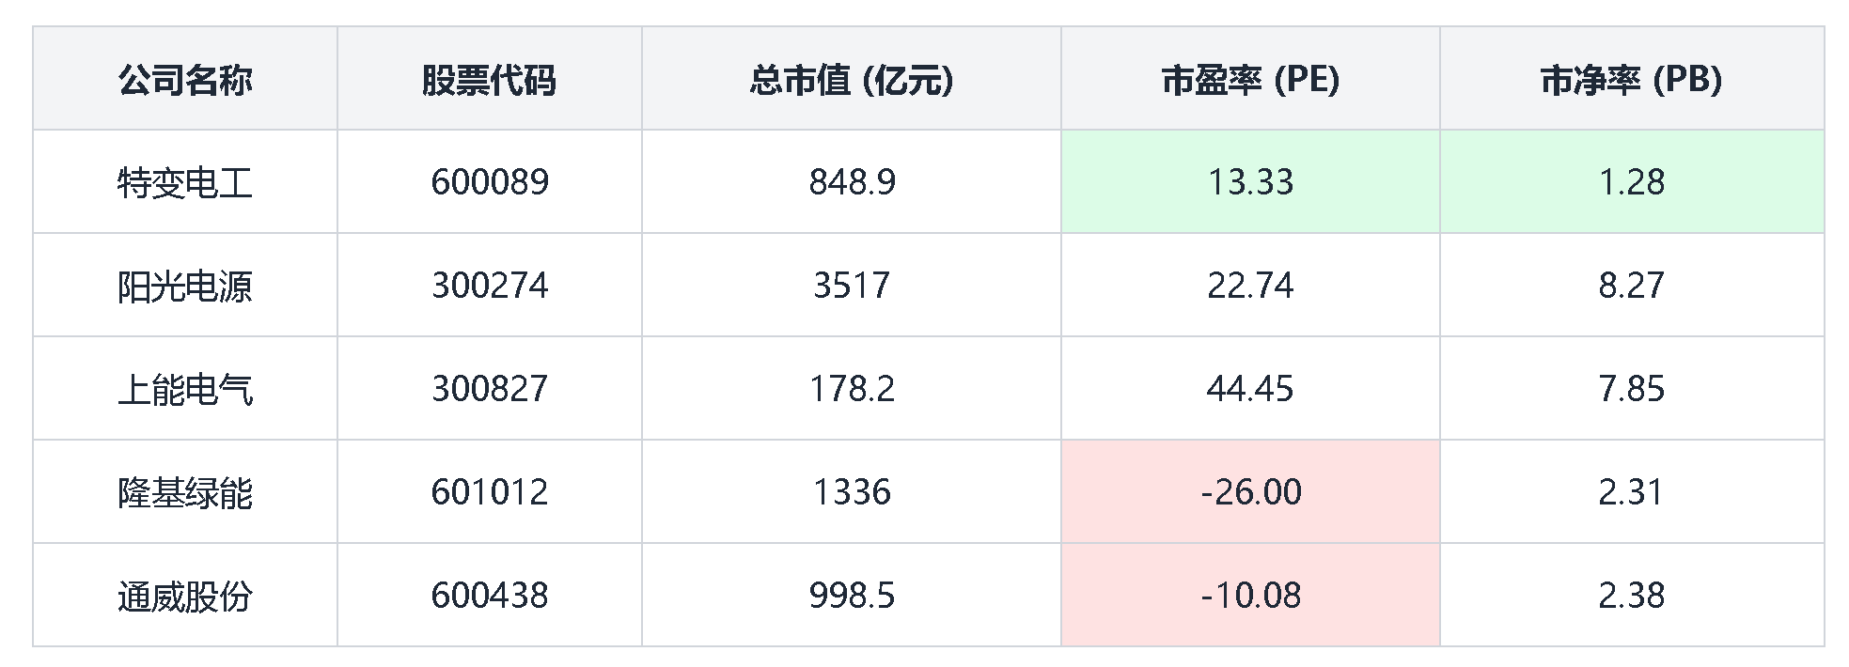This screenshot has height=667, width=1849.
Task: Select stock code 300274
Action: (x=490, y=286)
